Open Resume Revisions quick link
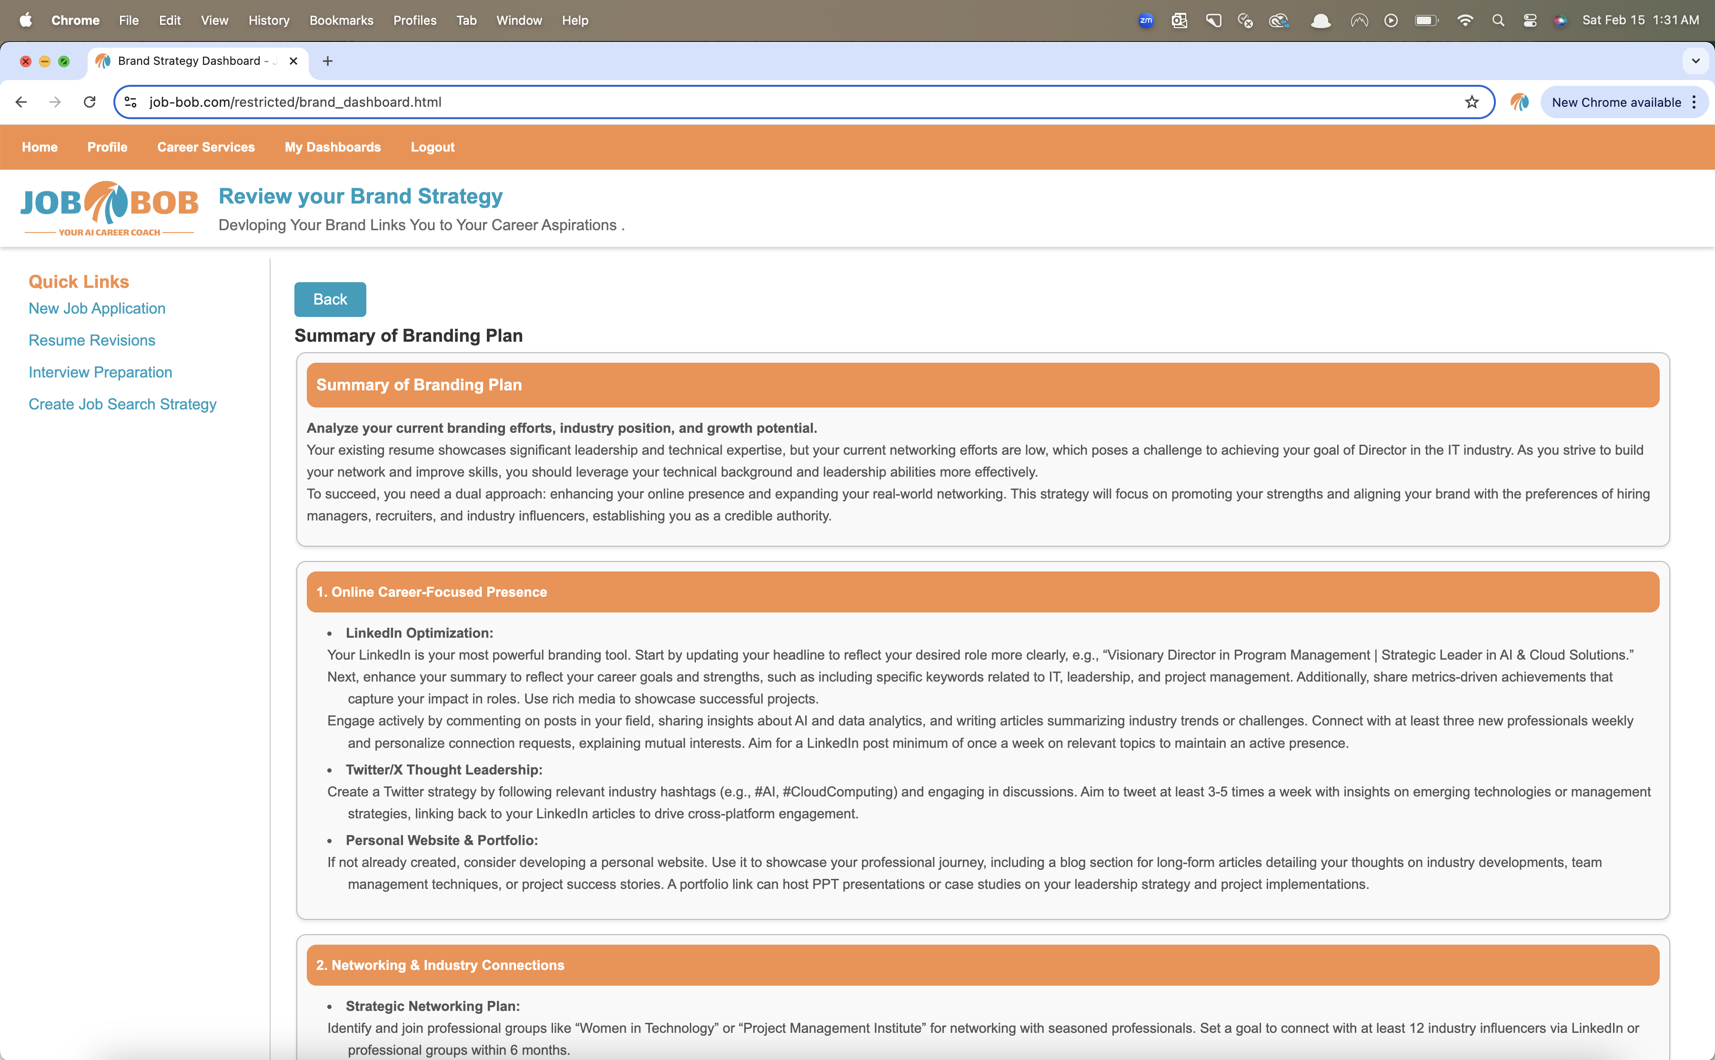 pos(92,340)
